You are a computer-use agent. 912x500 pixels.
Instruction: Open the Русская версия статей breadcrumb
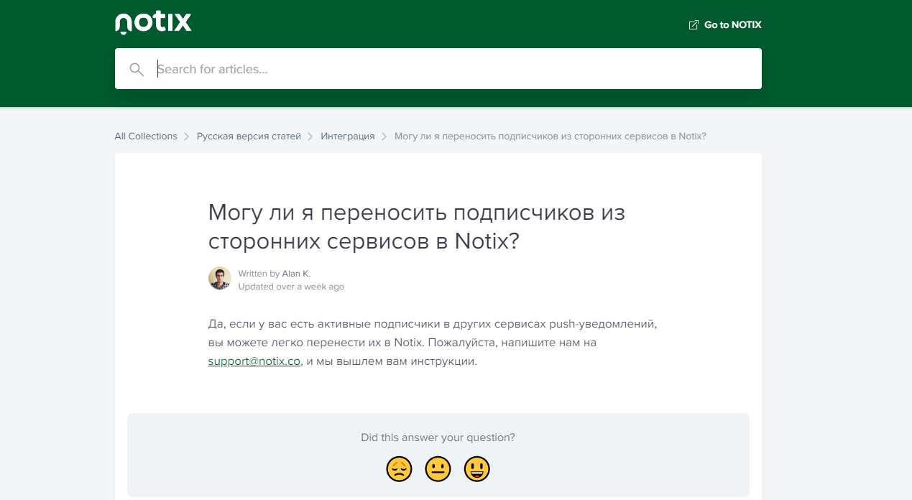pyautogui.click(x=249, y=136)
